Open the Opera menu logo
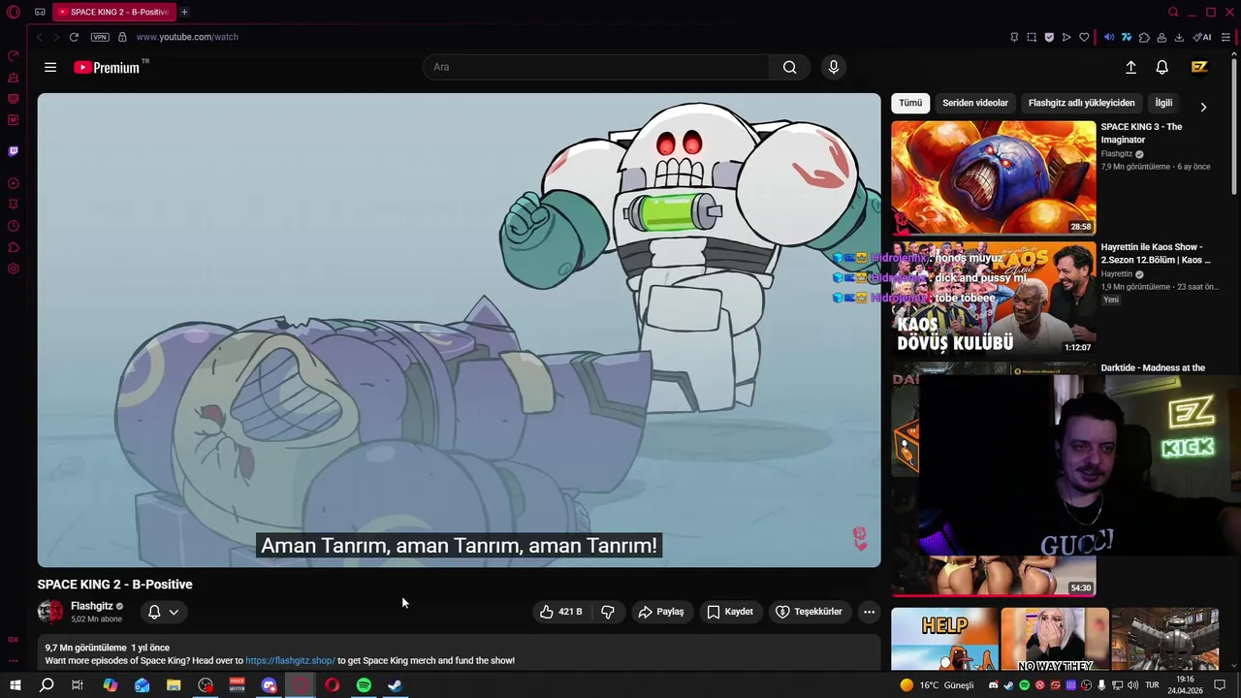The height and width of the screenshot is (698, 1241). click(14, 12)
